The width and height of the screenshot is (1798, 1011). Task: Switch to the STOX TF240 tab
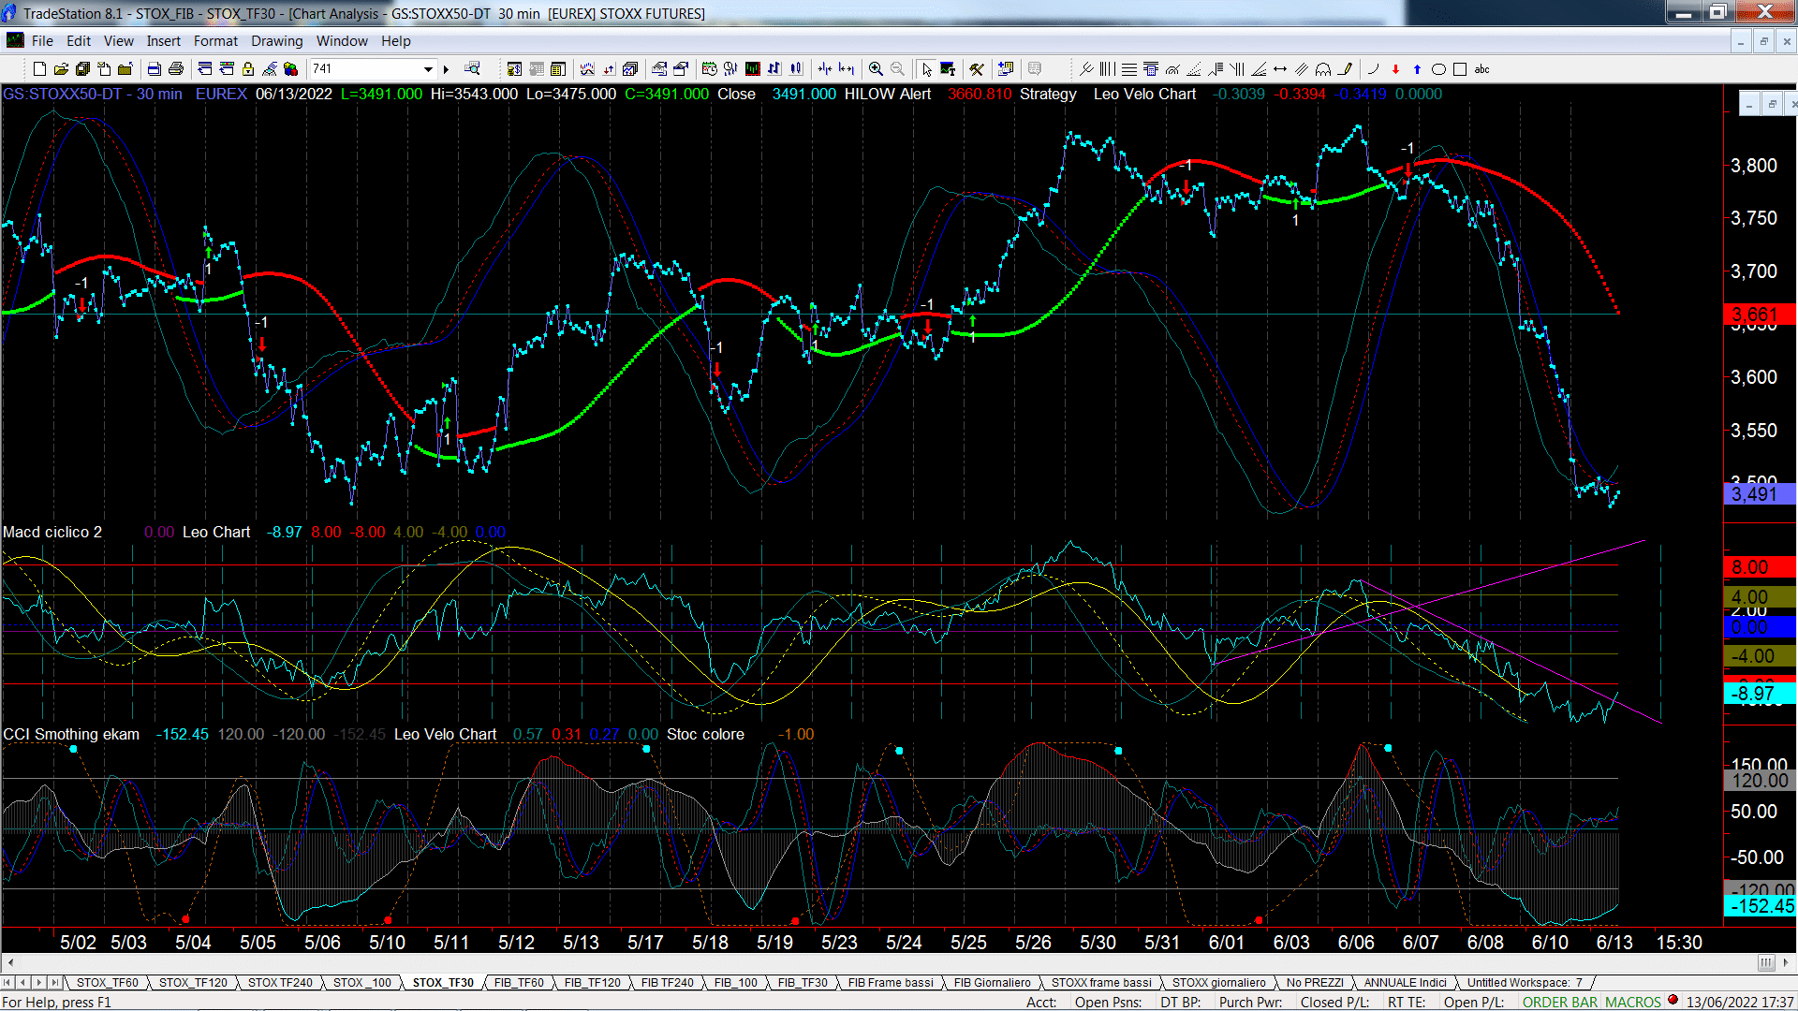(280, 982)
